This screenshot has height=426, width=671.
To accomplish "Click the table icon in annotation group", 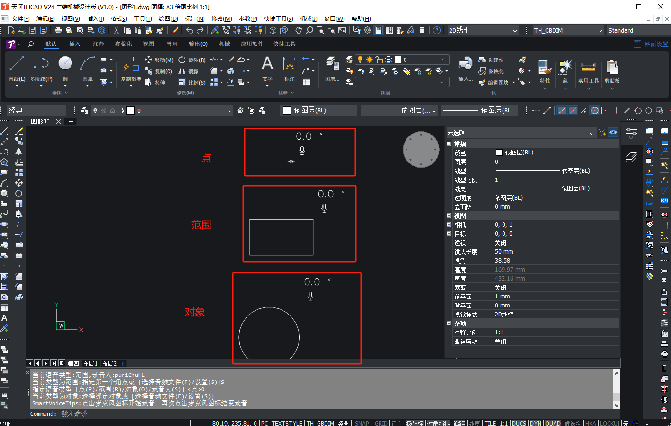I will click(x=307, y=83).
